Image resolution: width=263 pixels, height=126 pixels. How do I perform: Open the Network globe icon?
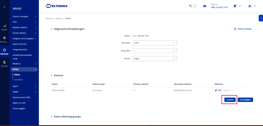coord(4,38)
